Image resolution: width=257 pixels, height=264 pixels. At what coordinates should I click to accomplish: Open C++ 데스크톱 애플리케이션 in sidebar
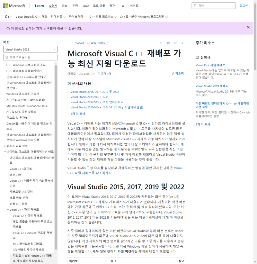pos(24,71)
